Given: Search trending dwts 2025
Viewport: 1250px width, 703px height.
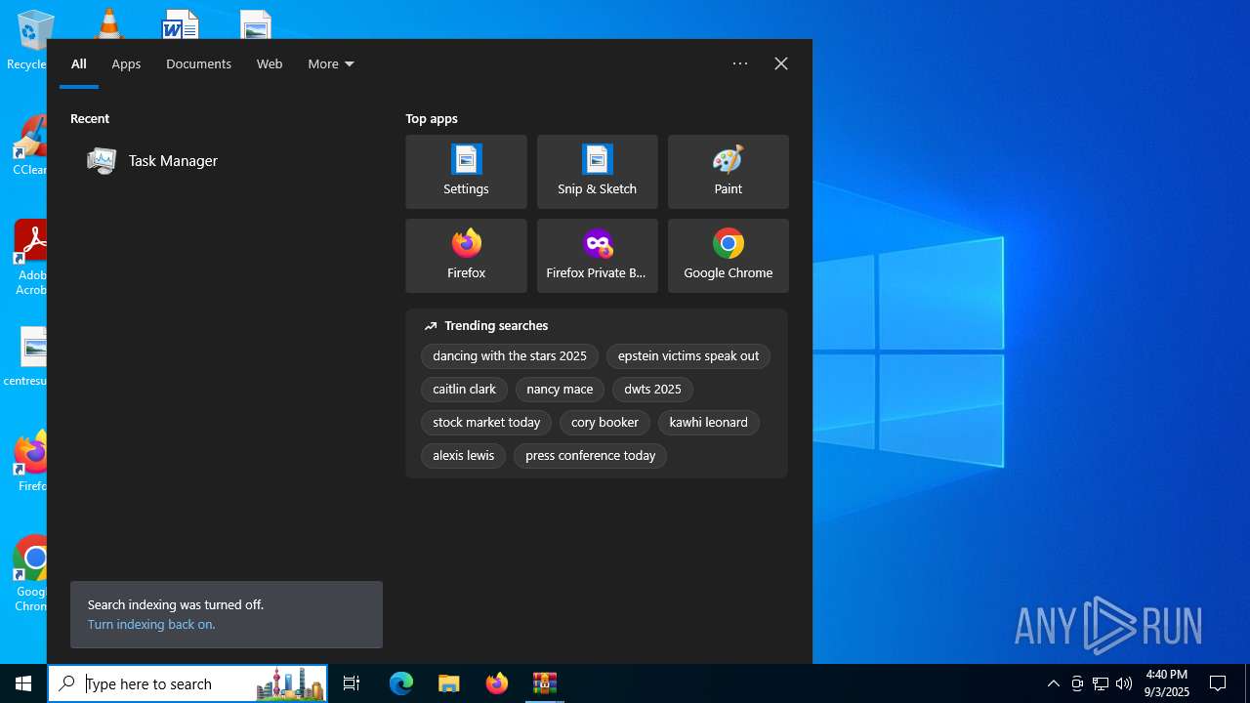Looking at the screenshot, I should (652, 390).
